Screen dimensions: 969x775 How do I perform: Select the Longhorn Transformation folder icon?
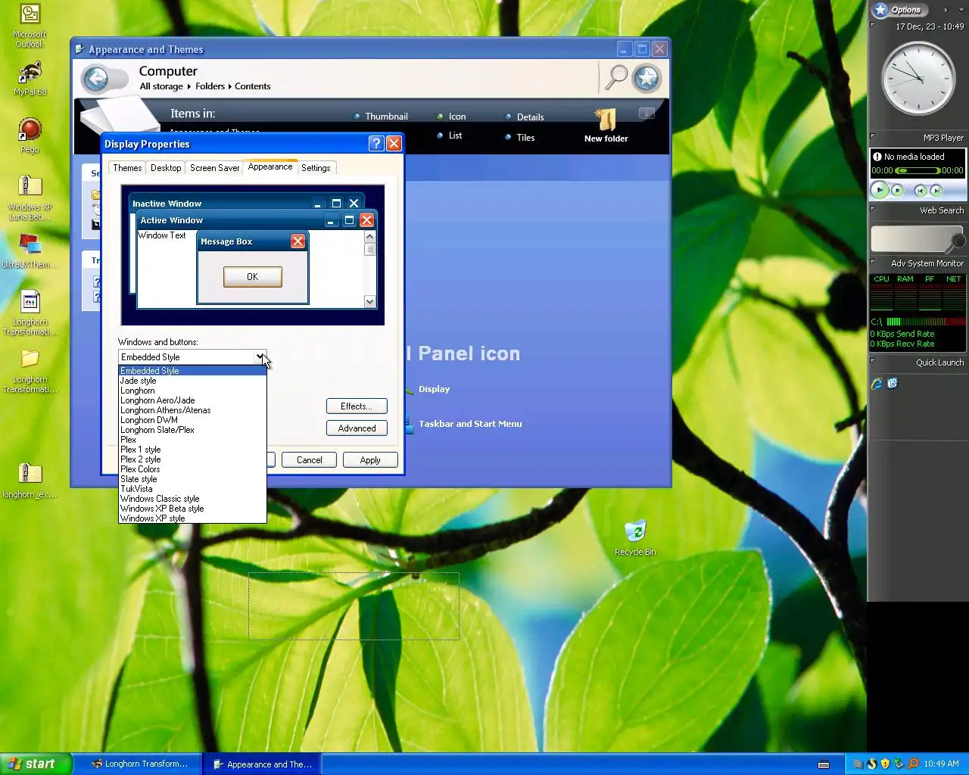pyautogui.click(x=30, y=359)
